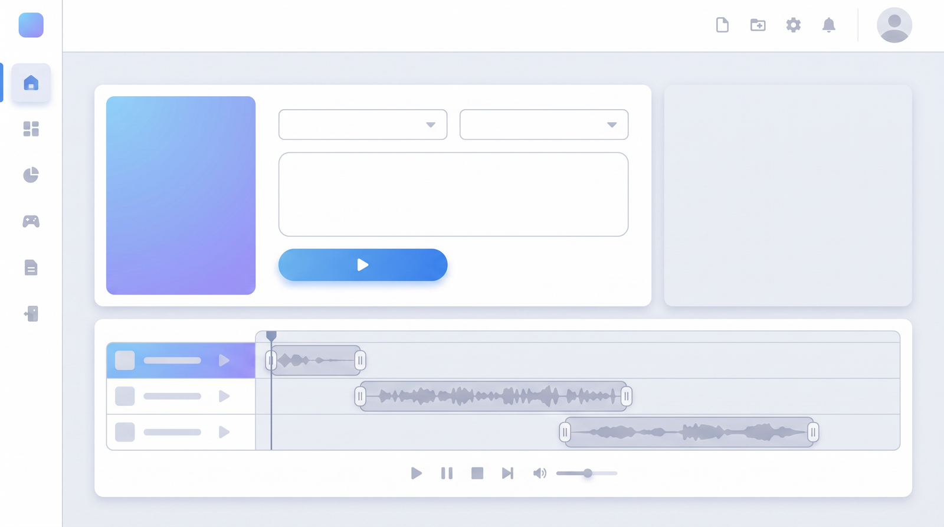
Task: Click the third track's square thumbnail
Action: point(124,432)
